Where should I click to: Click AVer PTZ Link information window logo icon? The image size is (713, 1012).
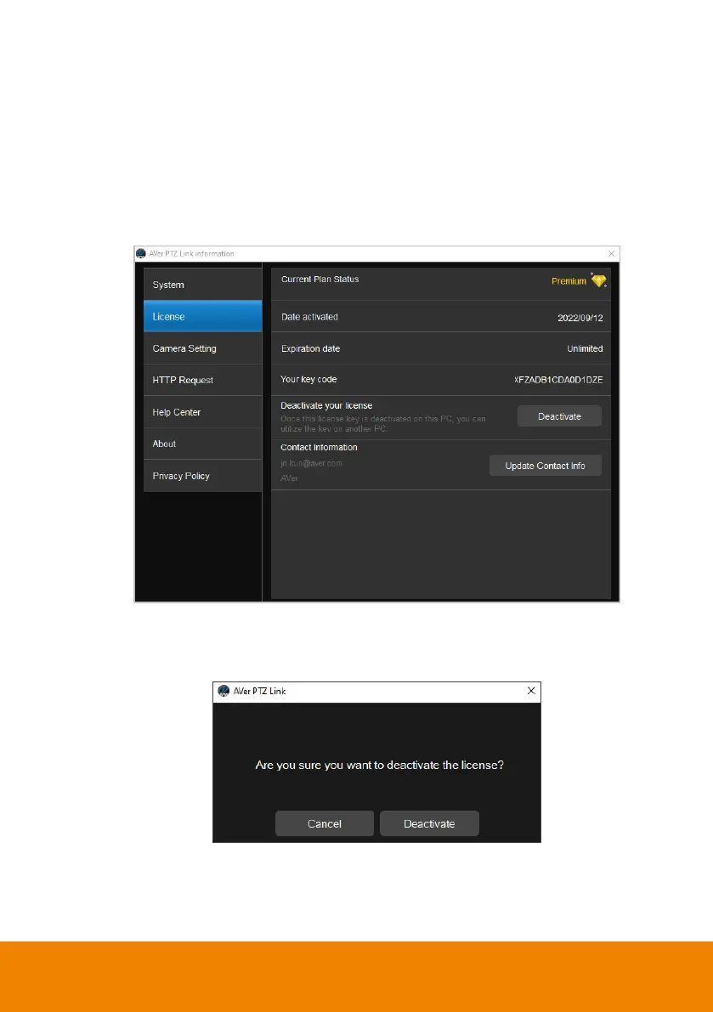(x=141, y=254)
